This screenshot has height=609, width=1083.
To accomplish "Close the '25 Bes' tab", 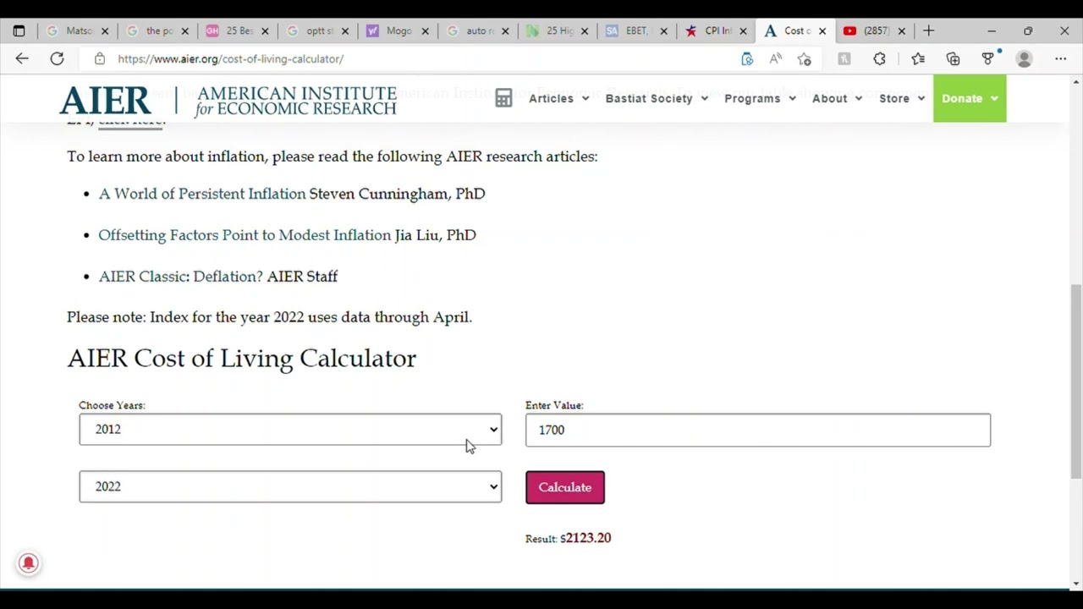I will (x=265, y=31).
